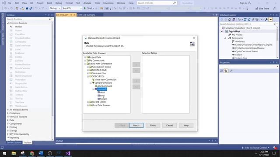This screenshot has height=157, width=280.
Task: Select the Pointer tool in Toolbox
Action: 18,27
